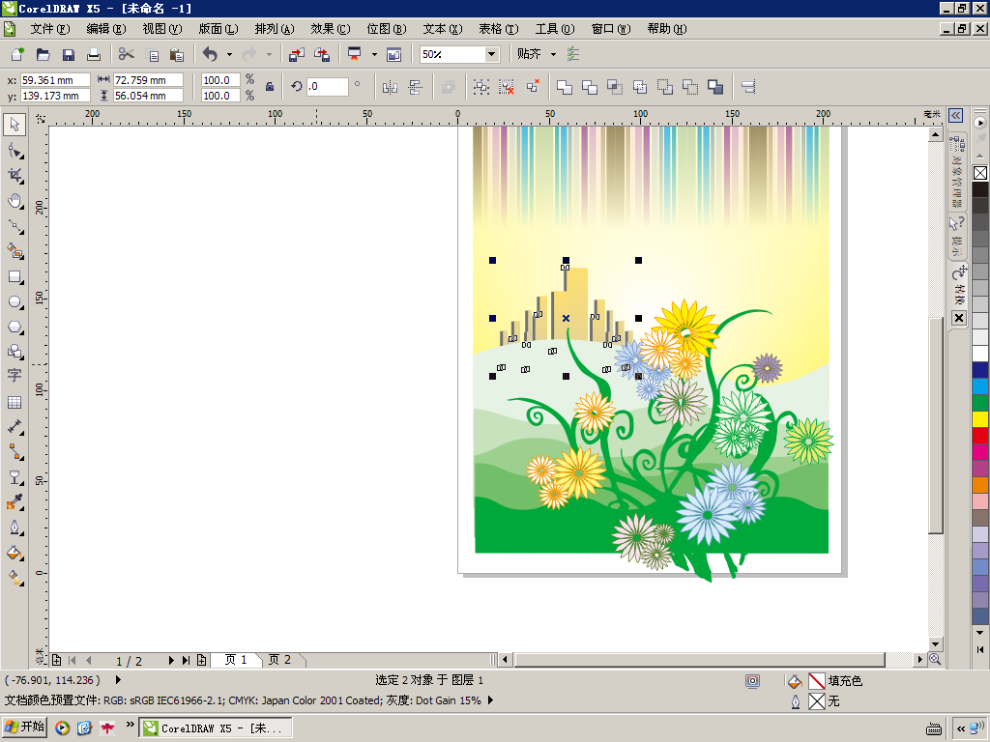This screenshot has width=990, height=742.
Task: Trim the selected objects
Action: [590, 87]
